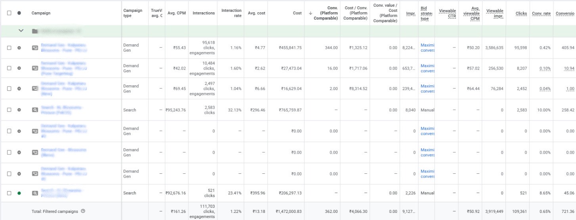Open blurred campaign name in ₹765,759.87 Search row
This screenshot has width=576, height=220.
tap(62, 110)
